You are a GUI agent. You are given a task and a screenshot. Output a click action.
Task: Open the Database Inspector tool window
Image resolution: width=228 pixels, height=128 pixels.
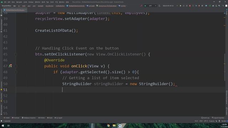pyautogui.click(x=29, y=118)
